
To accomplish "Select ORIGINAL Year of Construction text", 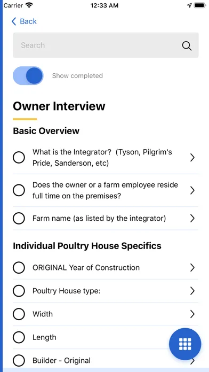I will [86, 268].
